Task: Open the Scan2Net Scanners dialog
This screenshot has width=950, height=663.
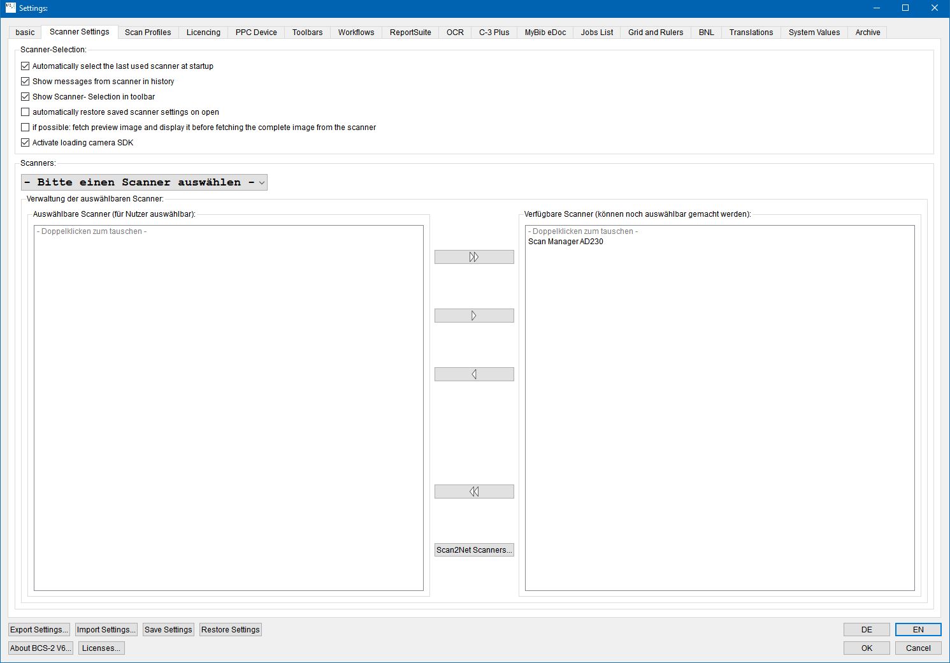Action: [474, 550]
